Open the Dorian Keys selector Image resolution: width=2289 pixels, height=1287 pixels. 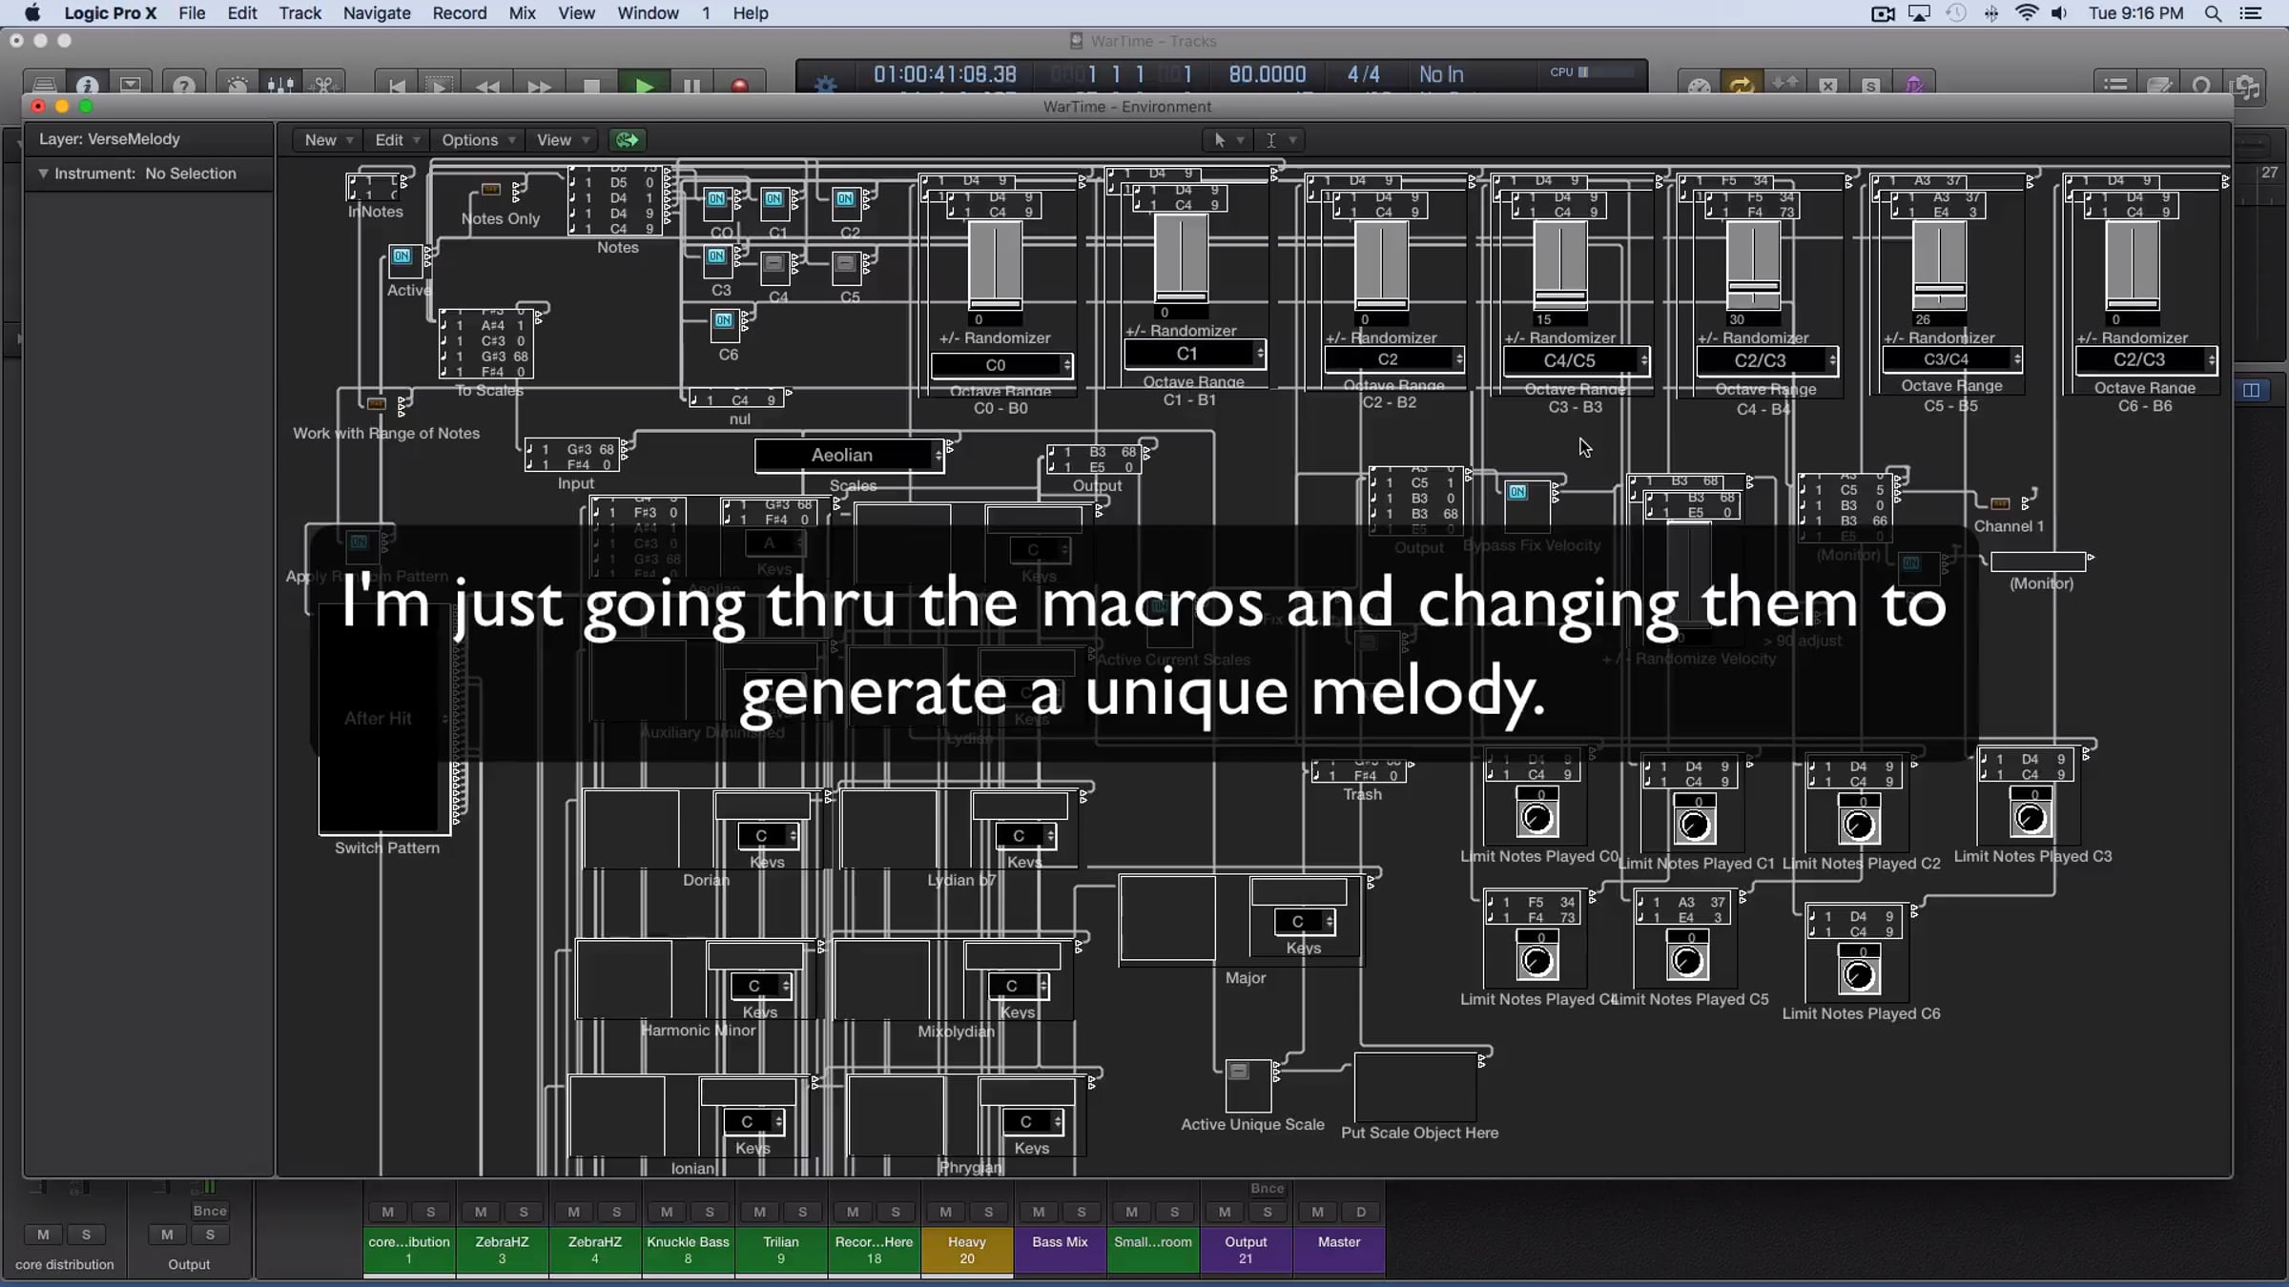tap(768, 836)
